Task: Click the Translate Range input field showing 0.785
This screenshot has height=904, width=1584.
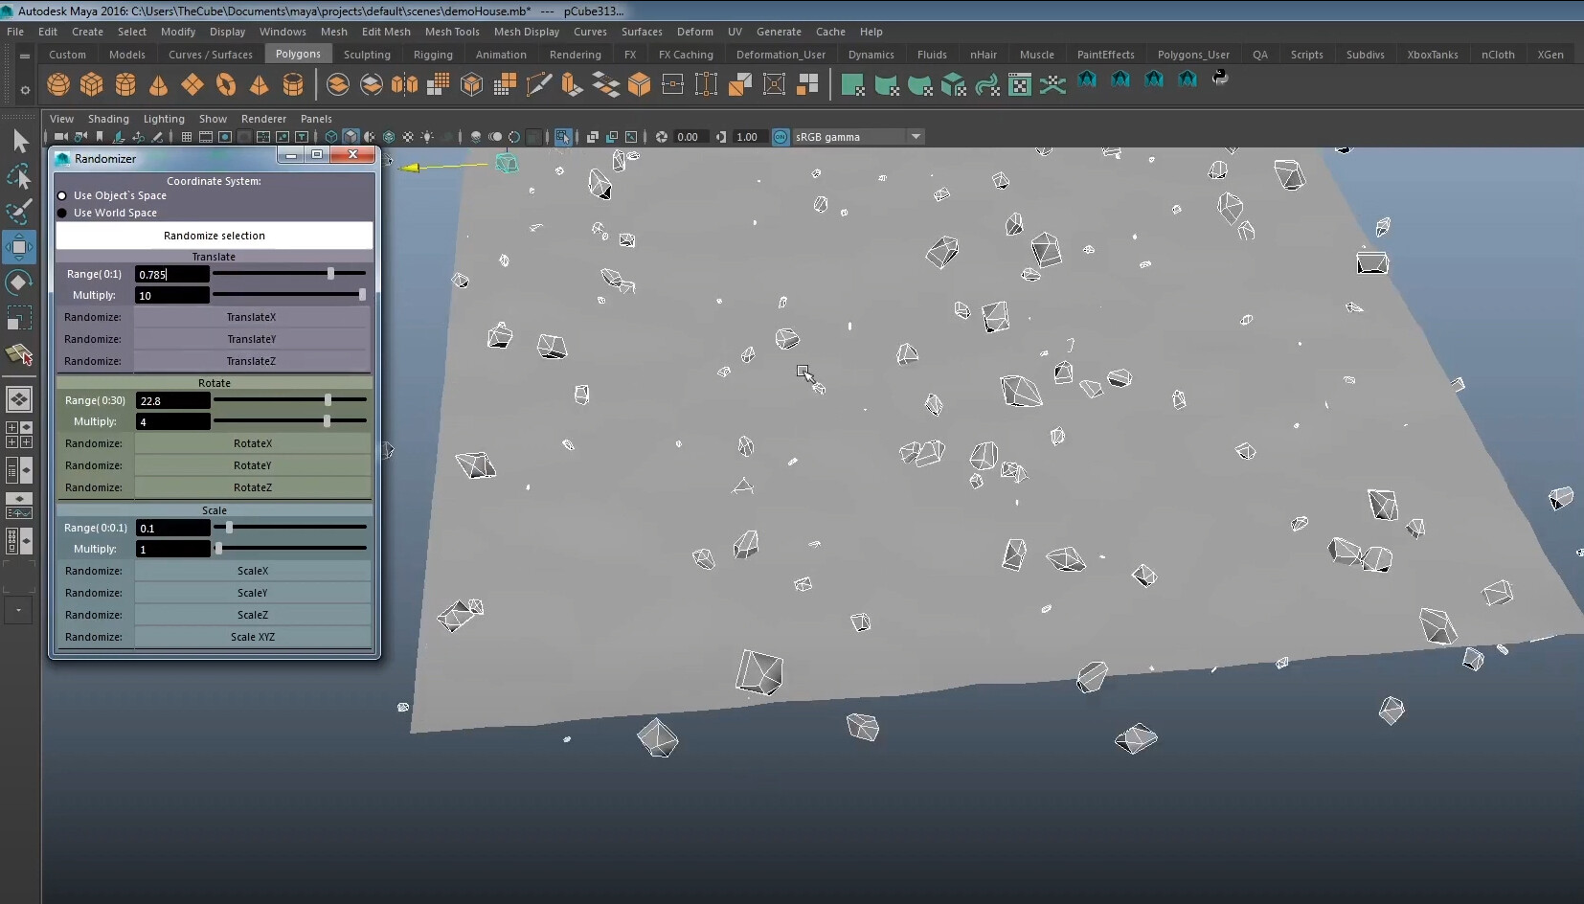Action: pyautogui.click(x=172, y=274)
